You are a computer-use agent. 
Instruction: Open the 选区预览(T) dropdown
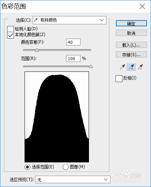tap(73, 179)
